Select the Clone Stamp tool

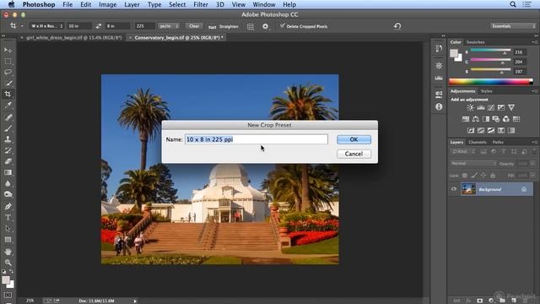8,139
